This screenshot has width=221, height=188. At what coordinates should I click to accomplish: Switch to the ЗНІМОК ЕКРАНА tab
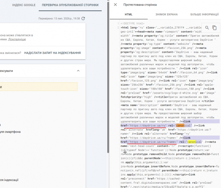click(x=166, y=14)
